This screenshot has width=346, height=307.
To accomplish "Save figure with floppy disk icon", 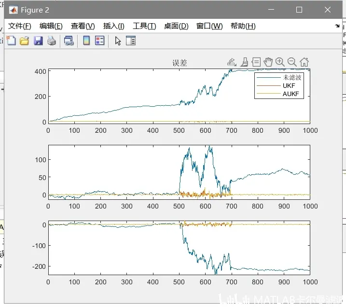I will click(38, 41).
